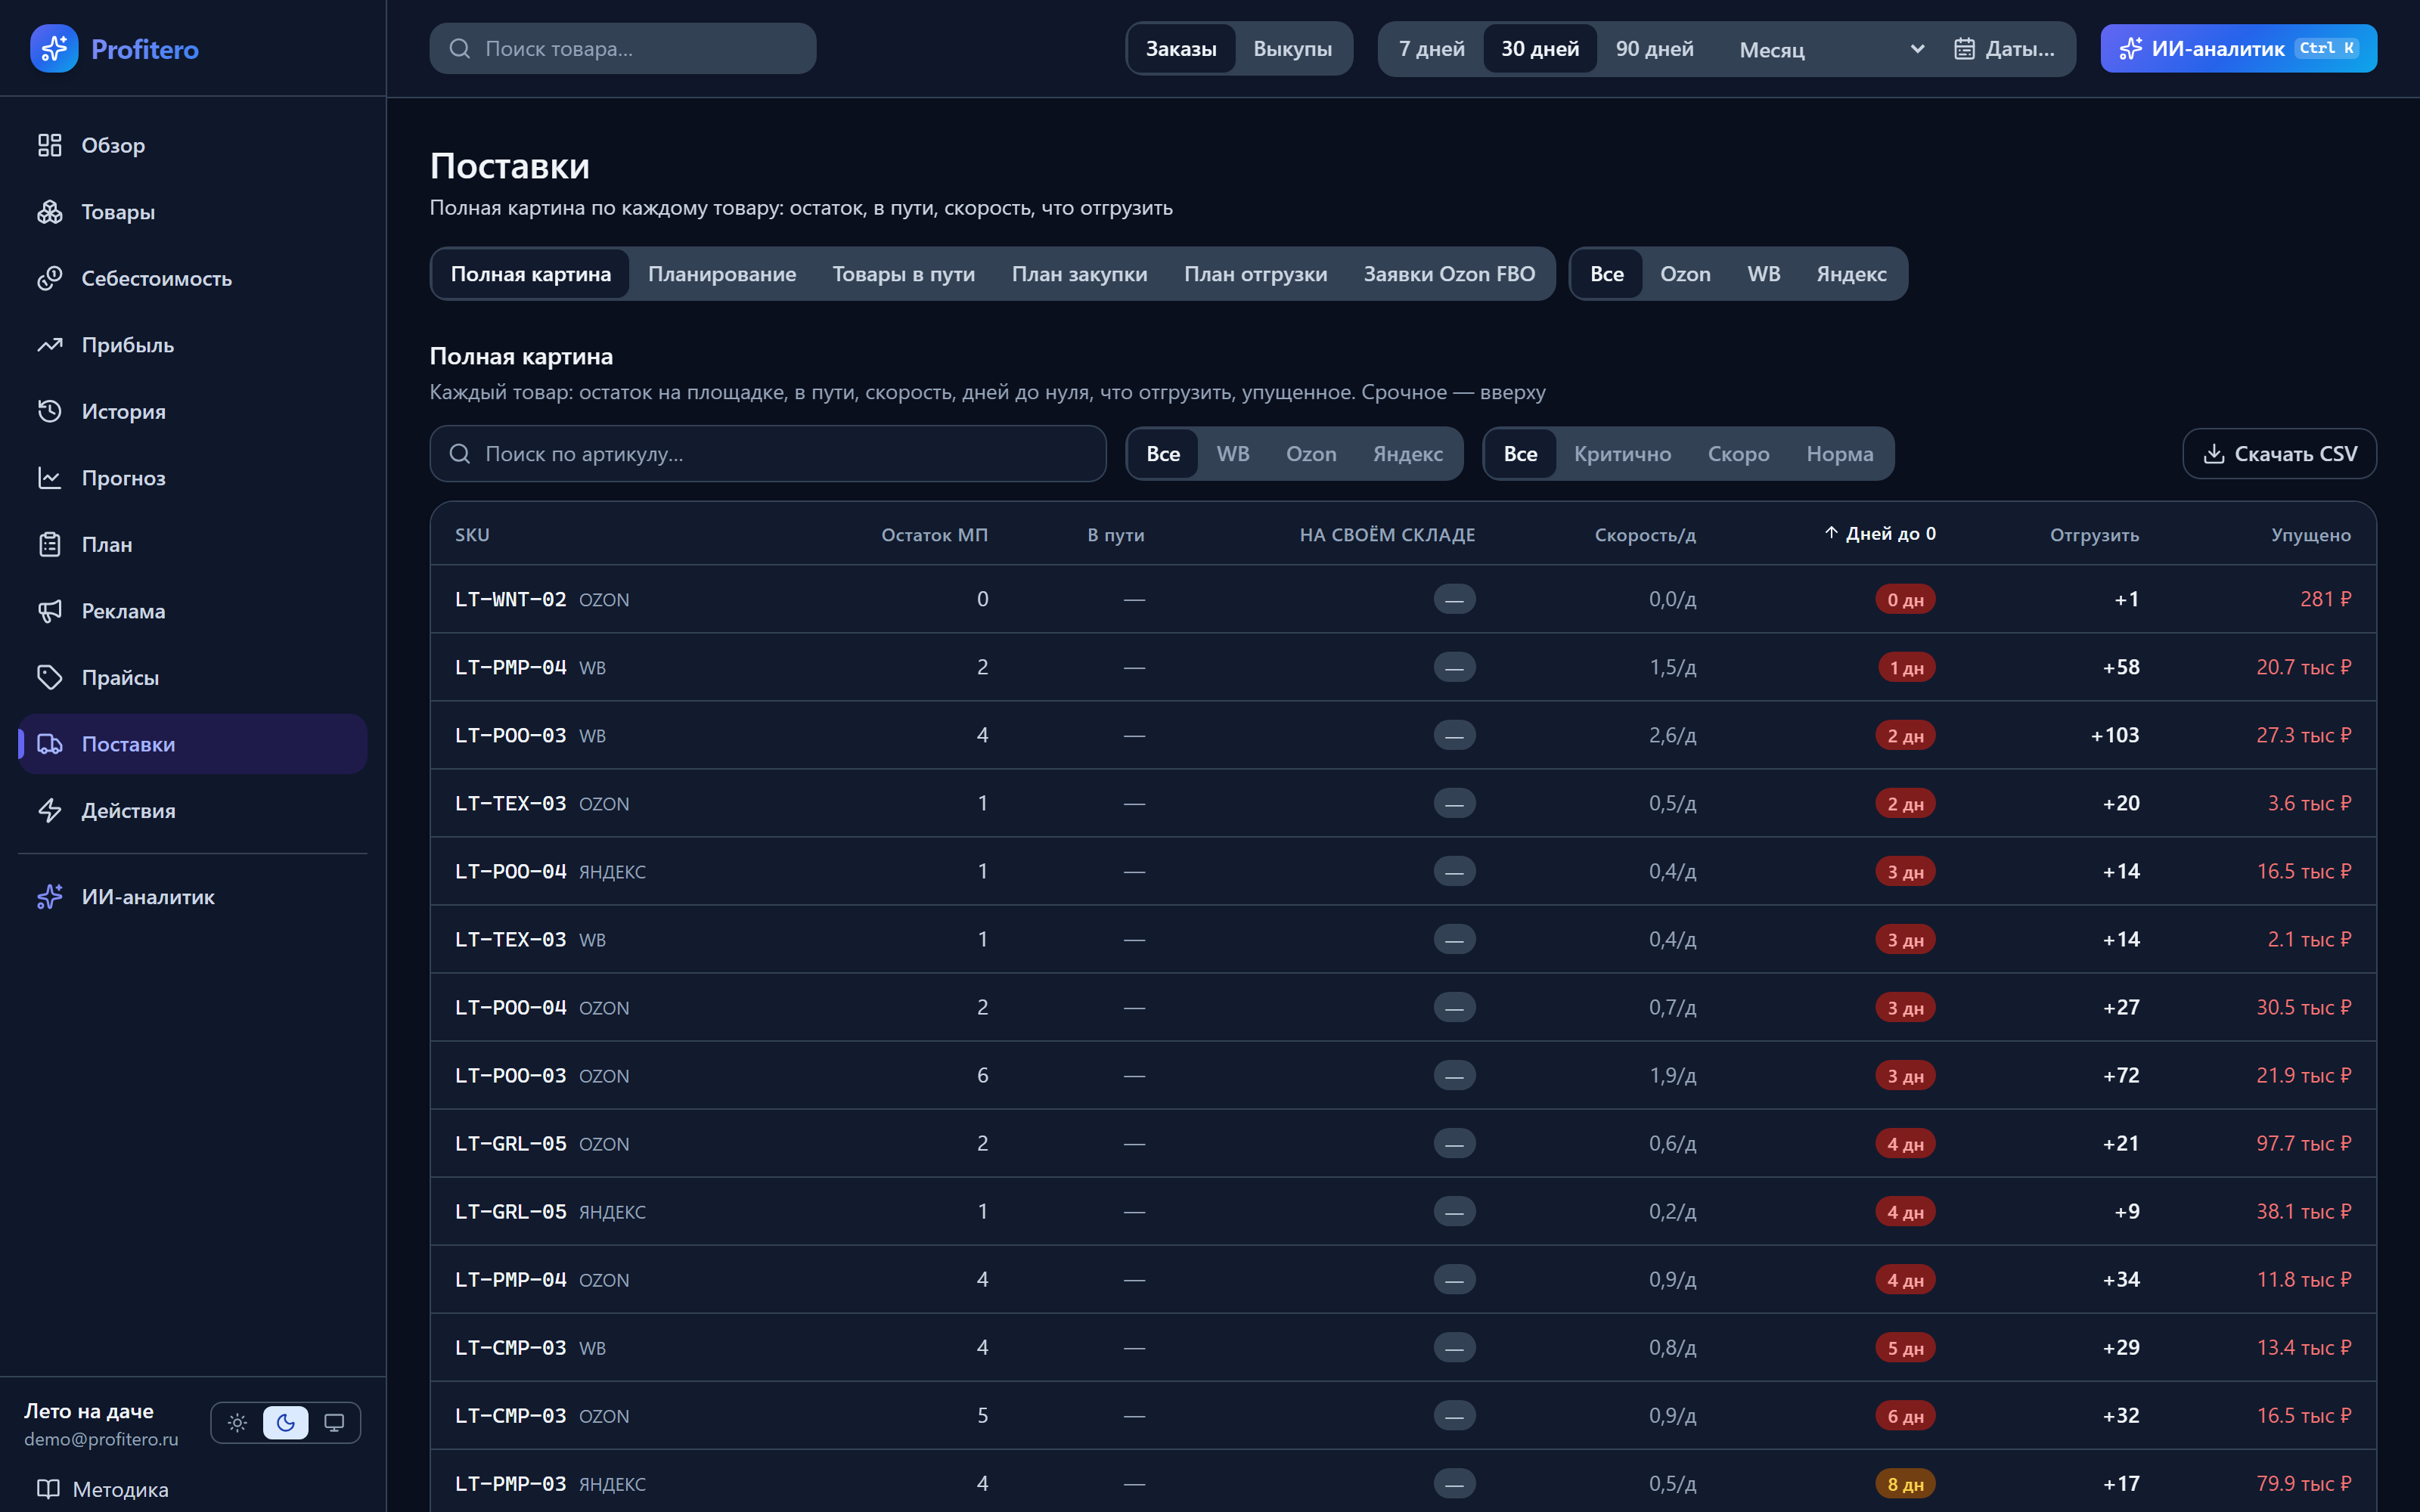The image size is (2420, 1512).
Task: Sort by Упущено column header
Action: 2310,535
